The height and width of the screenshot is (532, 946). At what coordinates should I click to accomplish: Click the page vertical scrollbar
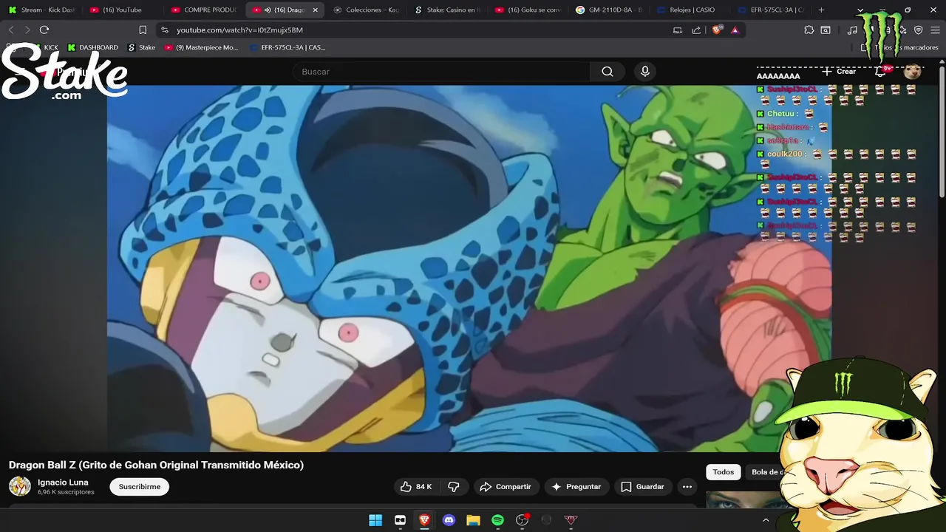pos(942,133)
